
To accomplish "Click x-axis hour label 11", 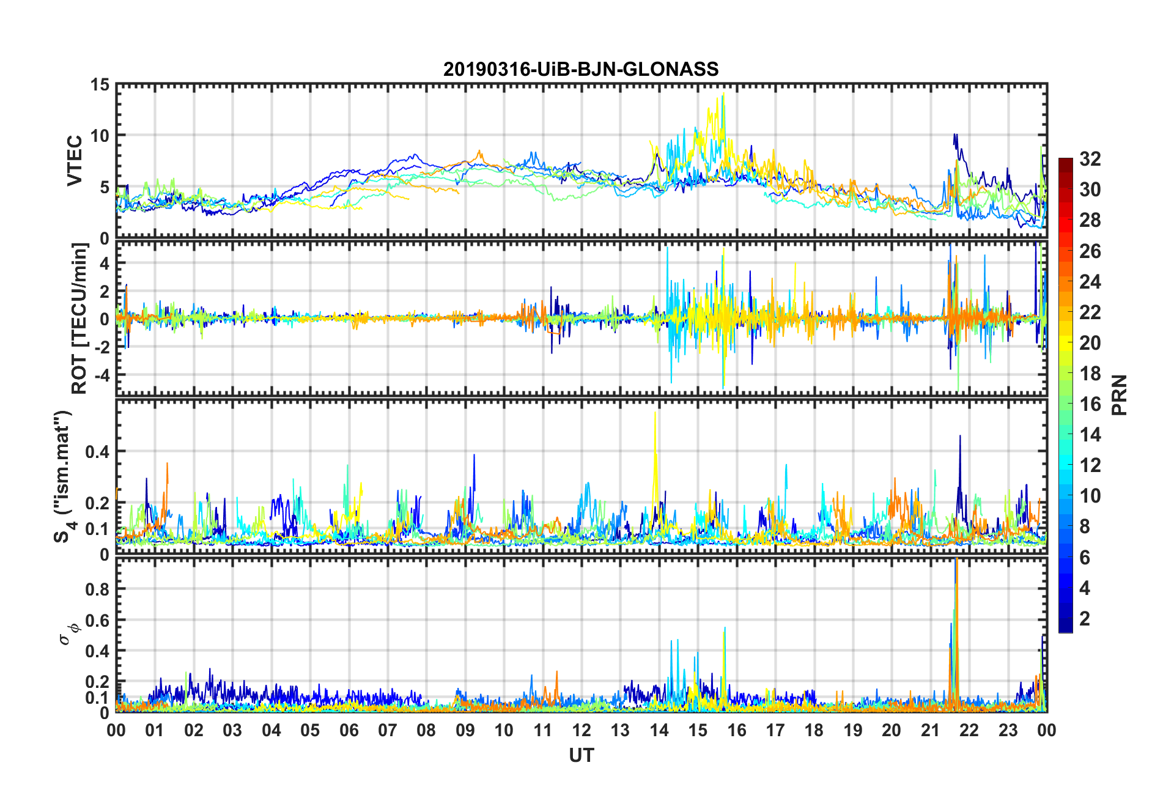I will [543, 730].
